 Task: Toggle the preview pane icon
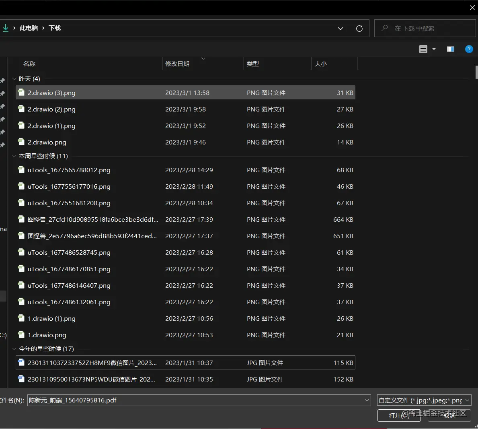[x=451, y=49]
